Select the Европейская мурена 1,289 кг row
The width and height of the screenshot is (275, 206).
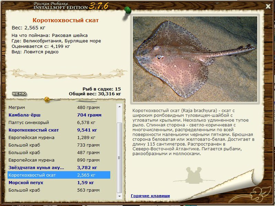coord(59,137)
